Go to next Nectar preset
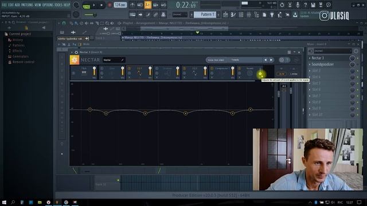The image size is (367, 206). pyautogui.click(x=271, y=60)
